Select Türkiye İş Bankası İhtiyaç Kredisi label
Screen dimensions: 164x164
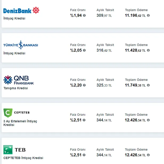coord(14,53)
